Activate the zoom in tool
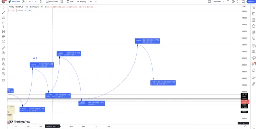 tap(3, 53)
